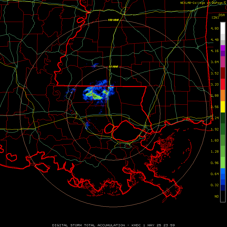Image resolution: width=227 pixels, height=227 pixels.
Task: Pick the light blue swatch near 0.64
Action: click(x=223, y=171)
